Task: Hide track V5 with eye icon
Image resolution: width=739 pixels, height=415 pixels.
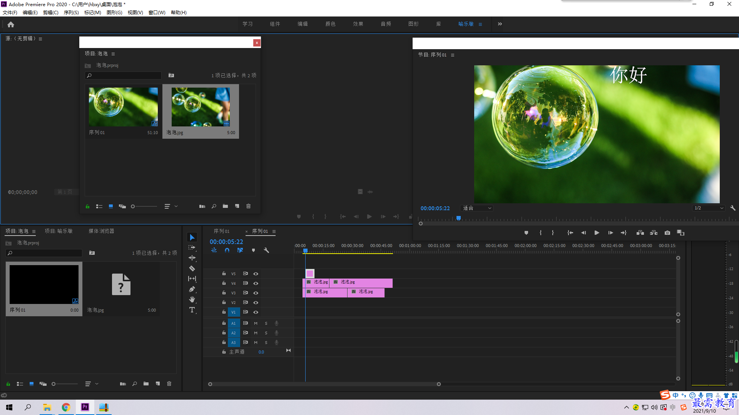Action: click(x=256, y=274)
